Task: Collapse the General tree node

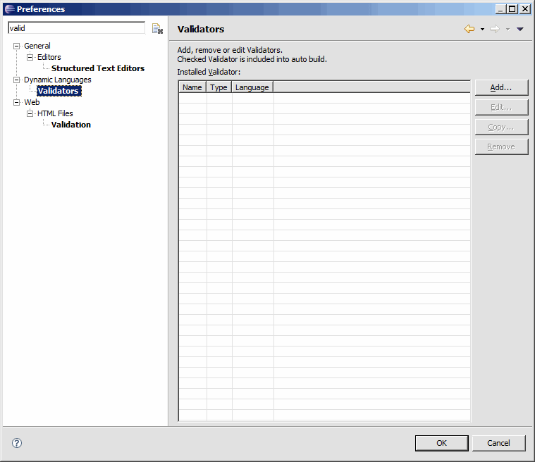Action: coord(16,46)
